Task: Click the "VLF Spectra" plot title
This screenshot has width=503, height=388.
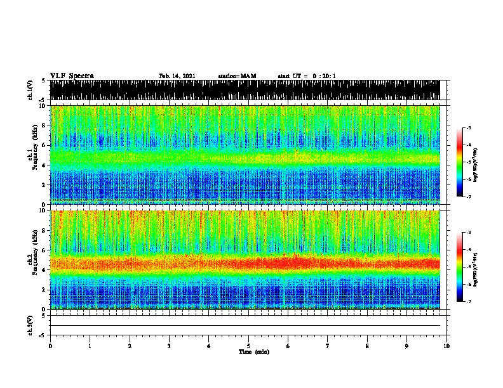Action: (72, 76)
